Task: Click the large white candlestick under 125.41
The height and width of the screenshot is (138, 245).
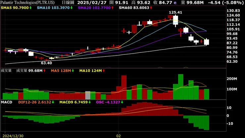Action: click(x=175, y=20)
